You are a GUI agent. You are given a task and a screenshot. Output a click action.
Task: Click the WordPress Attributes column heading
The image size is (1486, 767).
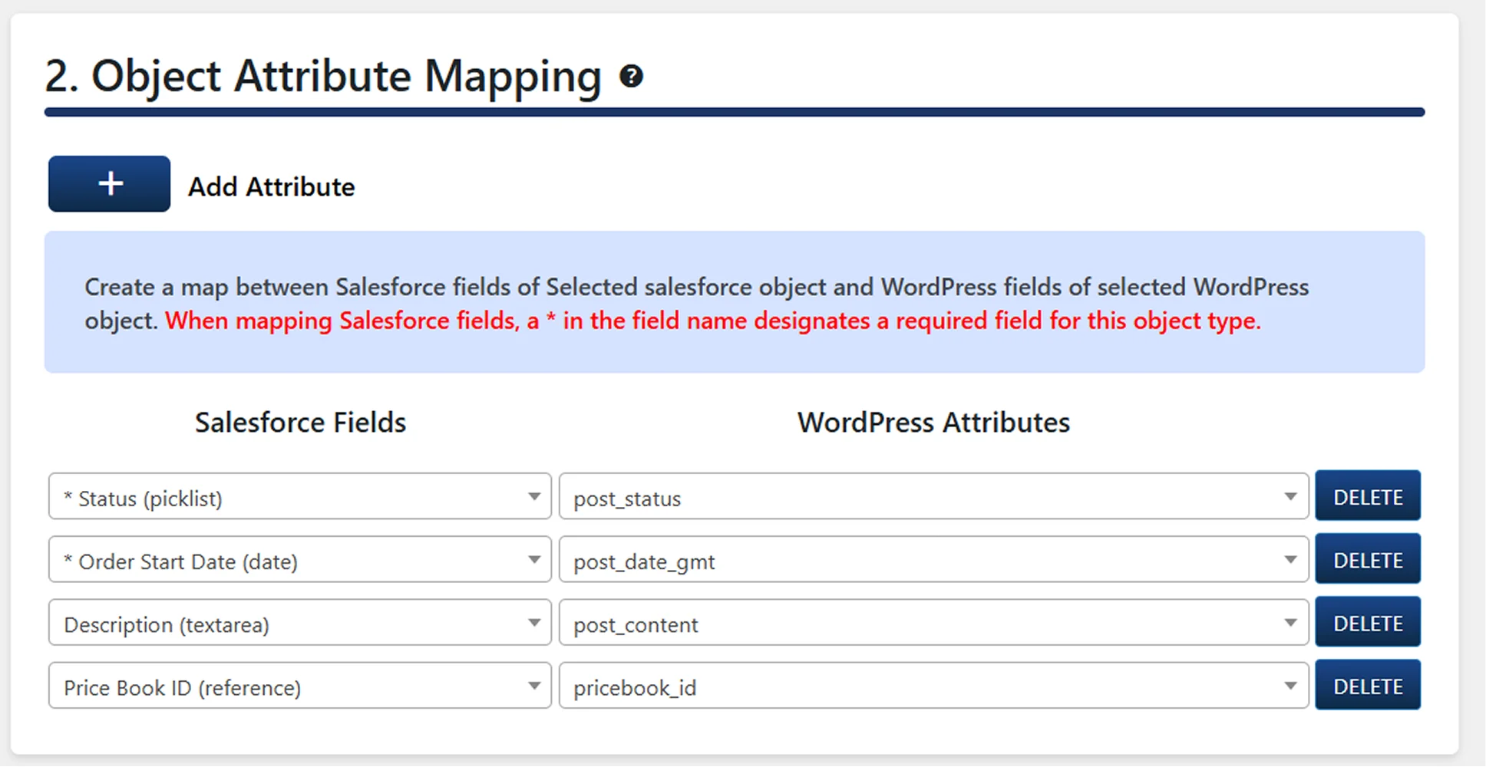pos(933,423)
